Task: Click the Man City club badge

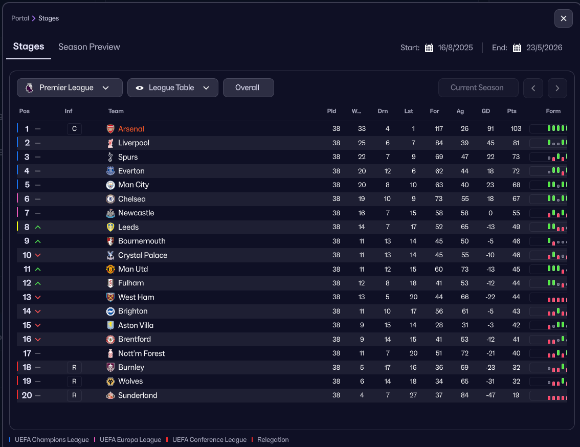Action: point(110,185)
